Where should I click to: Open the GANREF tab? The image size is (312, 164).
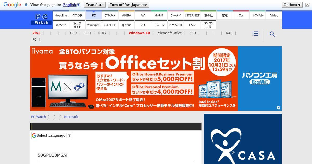110,25
